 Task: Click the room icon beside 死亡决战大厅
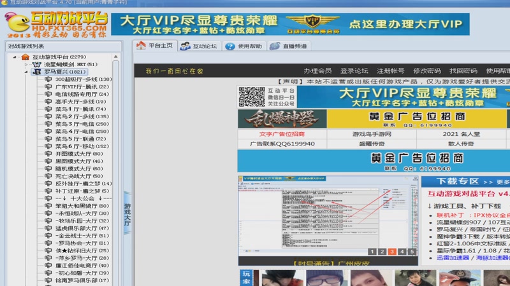pos(48,176)
